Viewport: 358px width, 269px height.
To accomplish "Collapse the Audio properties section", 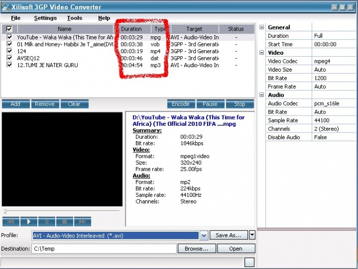I will (x=262, y=95).
